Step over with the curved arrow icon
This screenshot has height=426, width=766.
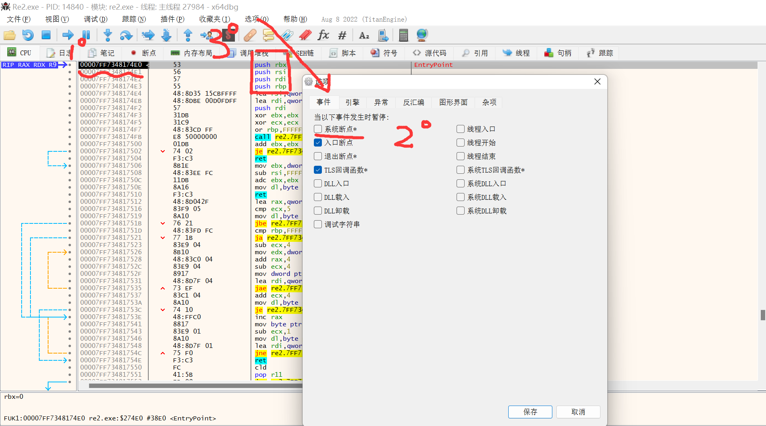(x=126, y=35)
